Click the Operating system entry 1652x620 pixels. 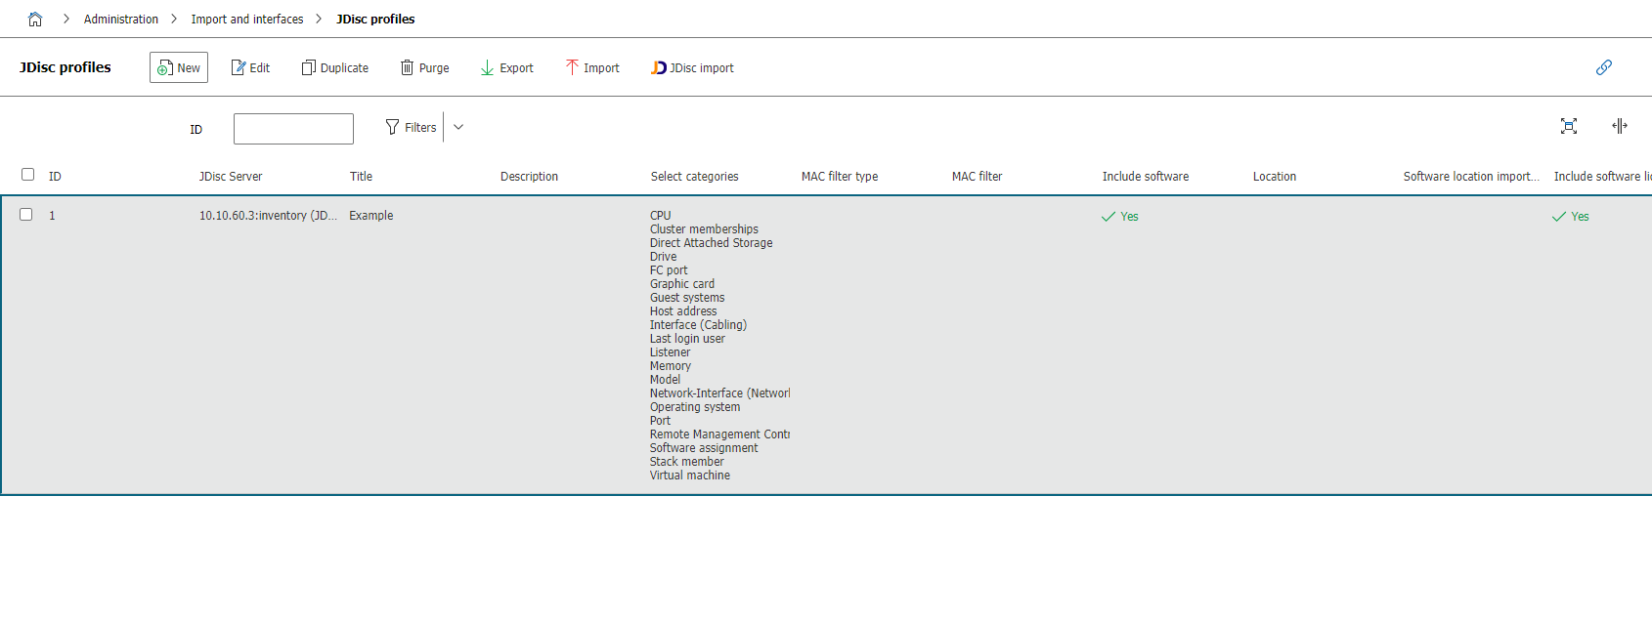coord(695,407)
